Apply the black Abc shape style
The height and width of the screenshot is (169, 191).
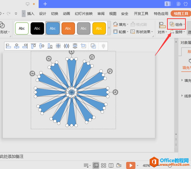[x=37, y=28]
